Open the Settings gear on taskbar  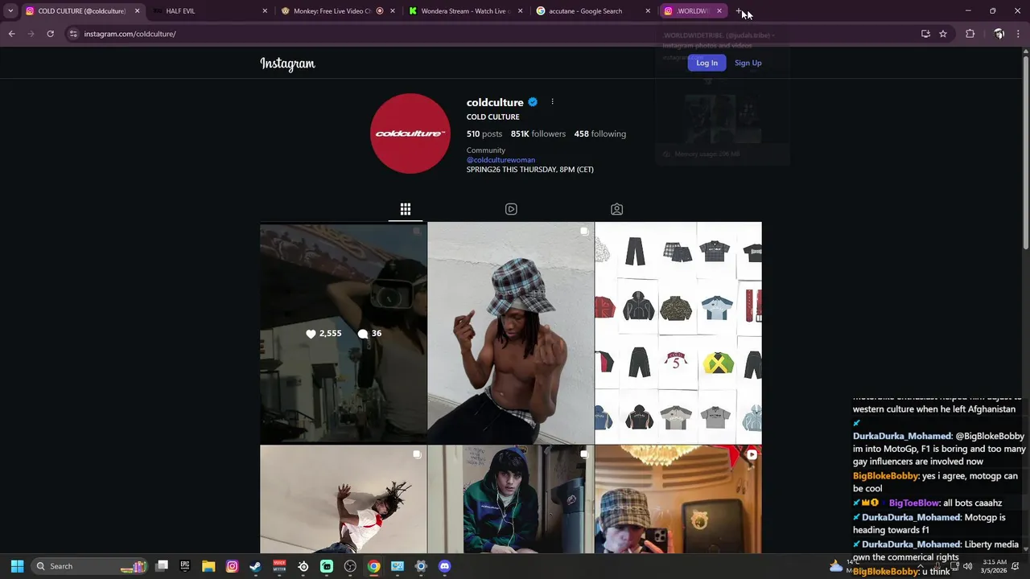421,566
